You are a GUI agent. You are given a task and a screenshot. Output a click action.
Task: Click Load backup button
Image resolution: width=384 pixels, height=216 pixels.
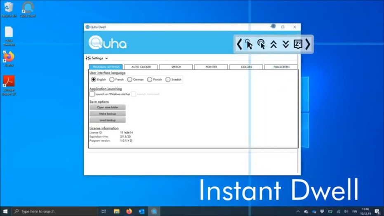point(108,120)
